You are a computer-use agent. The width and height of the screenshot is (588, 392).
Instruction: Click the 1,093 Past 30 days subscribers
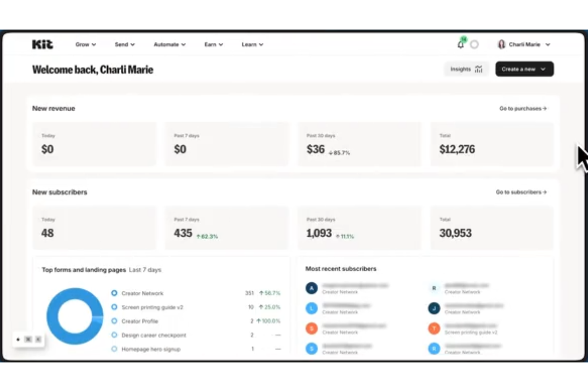pos(319,233)
